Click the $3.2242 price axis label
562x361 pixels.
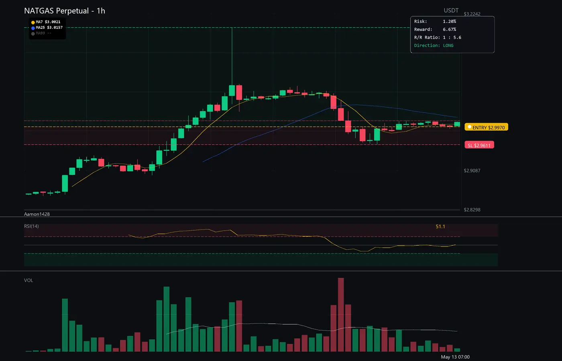click(x=472, y=14)
